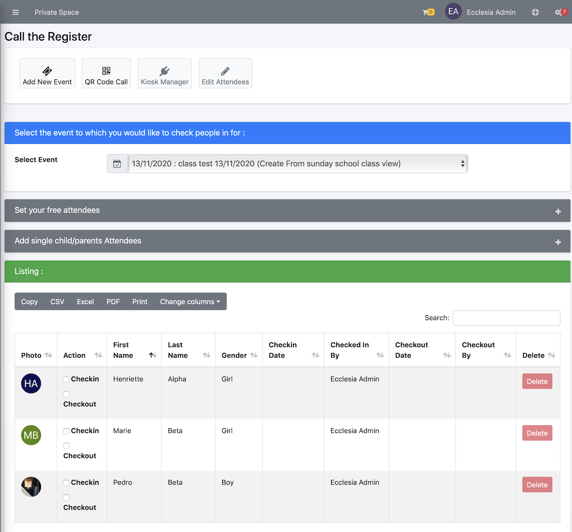Click the calendar icon beside event selector
The height and width of the screenshot is (532, 572).
117,164
